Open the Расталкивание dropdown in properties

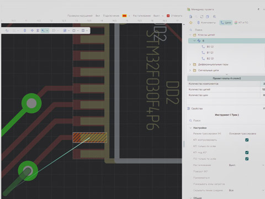click(x=246, y=165)
